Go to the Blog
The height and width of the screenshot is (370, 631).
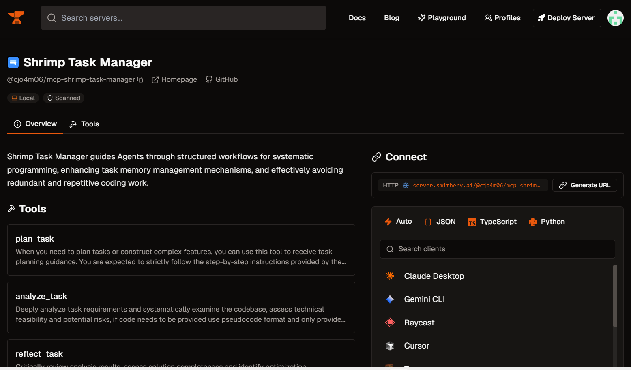click(x=392, y=18)
